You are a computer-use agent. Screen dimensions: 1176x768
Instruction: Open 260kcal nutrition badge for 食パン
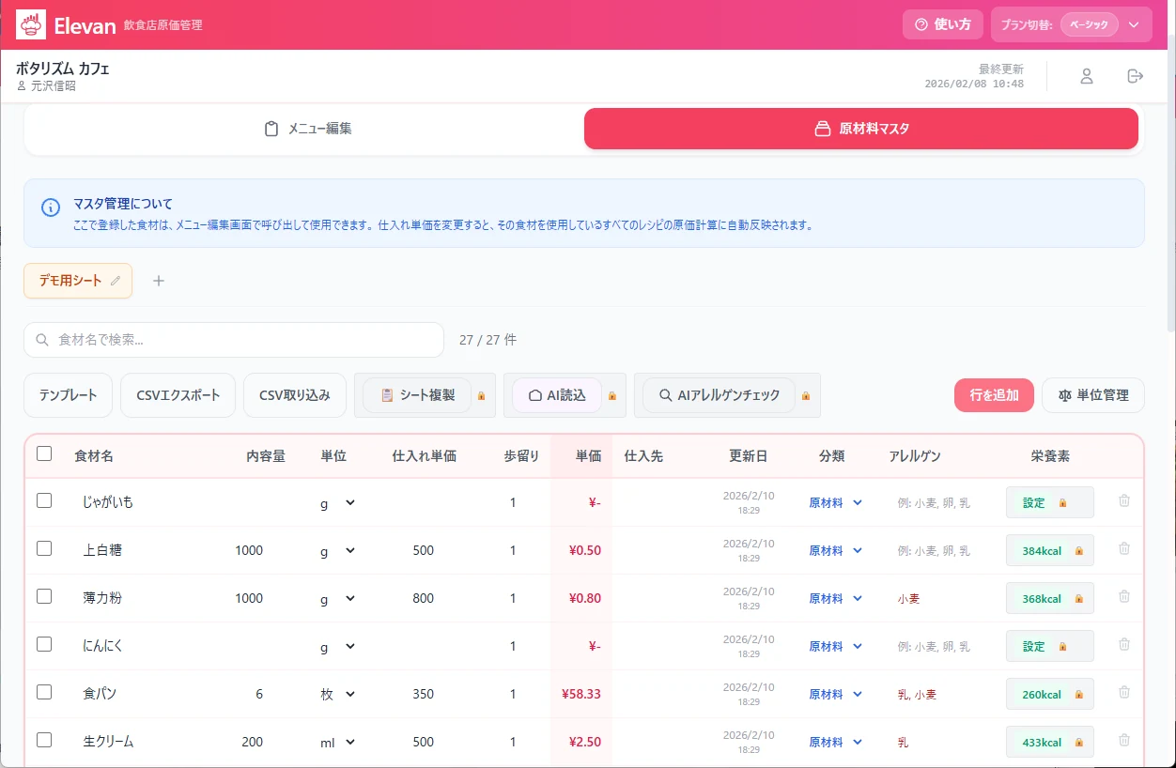coord(1050,694)
